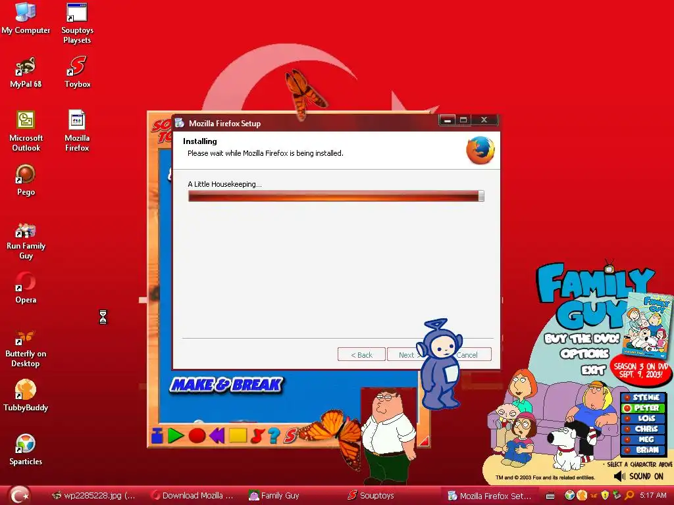The width and height of the screenshot is (674, 505).
Task: Click the Family Guy DVD cover thumbnail
Action: (648, 326)
